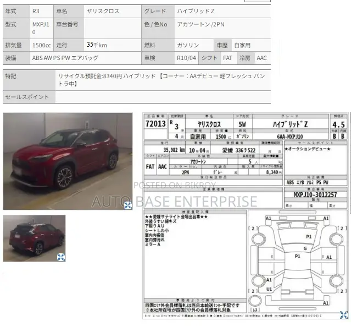Image resolution: width=351 pixels, height=326 pixels.
Task: Click the 年式 label cell
Action: click(16, 11)
